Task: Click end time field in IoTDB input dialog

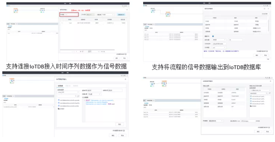Action: tap(115, 90)
